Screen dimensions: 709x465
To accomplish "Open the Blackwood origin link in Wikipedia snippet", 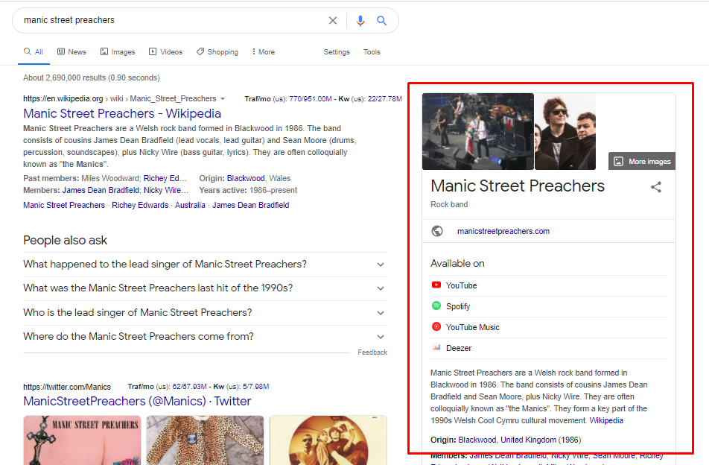I will (246, 178).
